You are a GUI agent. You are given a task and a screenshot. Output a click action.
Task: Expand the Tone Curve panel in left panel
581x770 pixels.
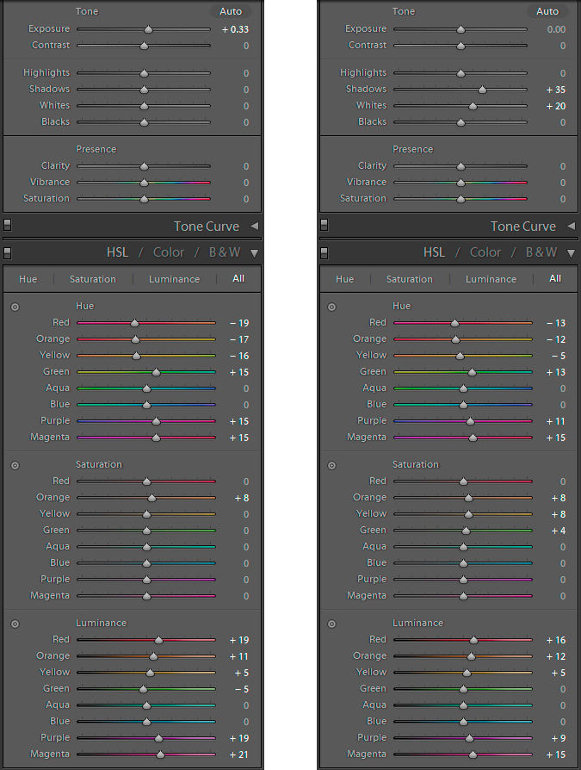coord(254,226)
